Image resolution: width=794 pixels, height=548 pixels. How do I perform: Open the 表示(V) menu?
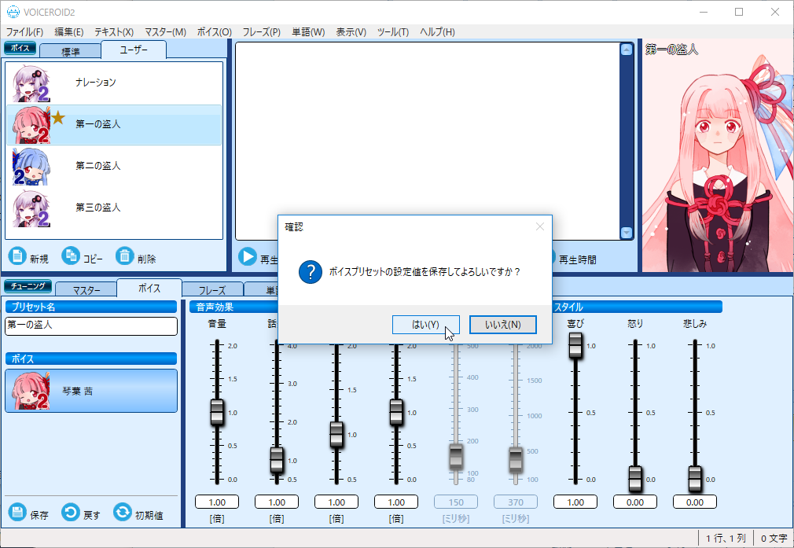click(351, 32)
